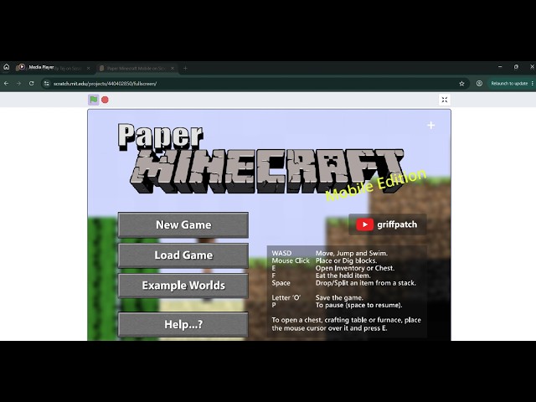
Task: Open the browser three-dot menu
Action: click(x=533, y=84)
